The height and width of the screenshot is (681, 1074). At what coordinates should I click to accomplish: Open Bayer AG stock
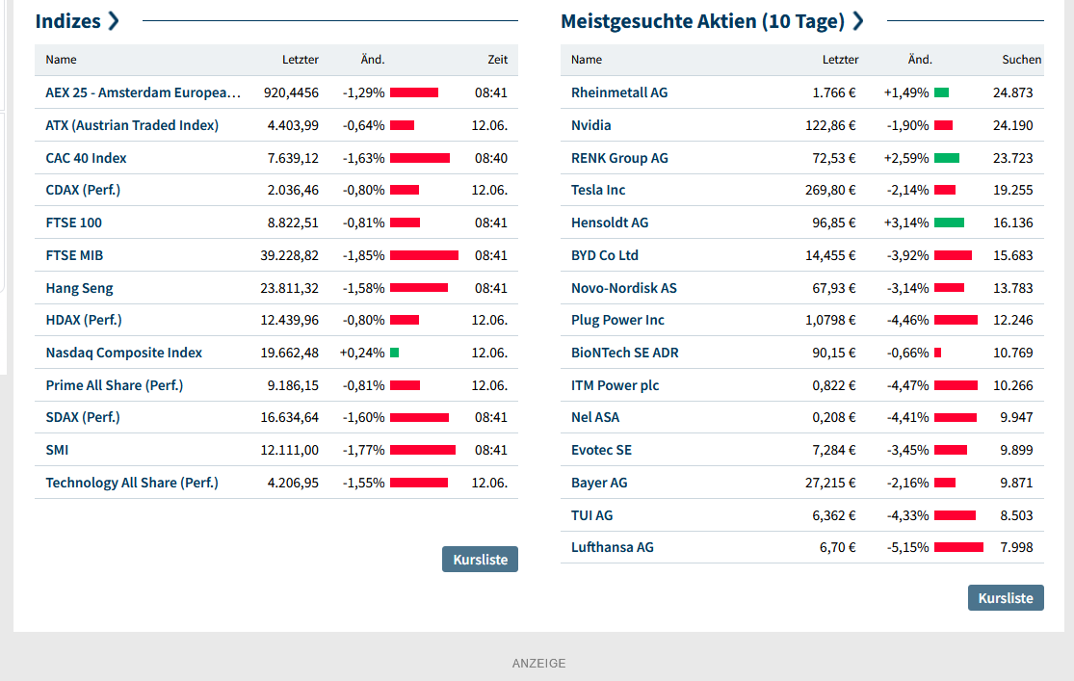(599, 483)
